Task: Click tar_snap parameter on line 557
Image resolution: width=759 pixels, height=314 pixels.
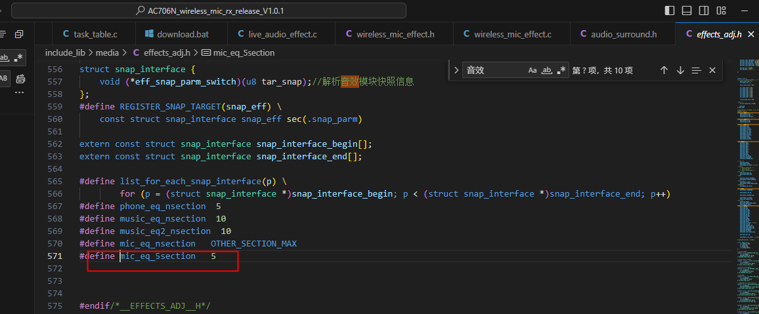Action: click(281, 82)
